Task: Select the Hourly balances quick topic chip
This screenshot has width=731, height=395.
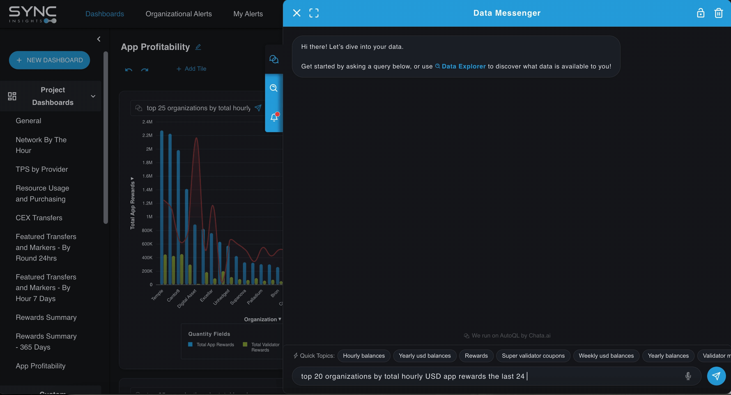Action: pyautogui.click(x=364, y=355)
